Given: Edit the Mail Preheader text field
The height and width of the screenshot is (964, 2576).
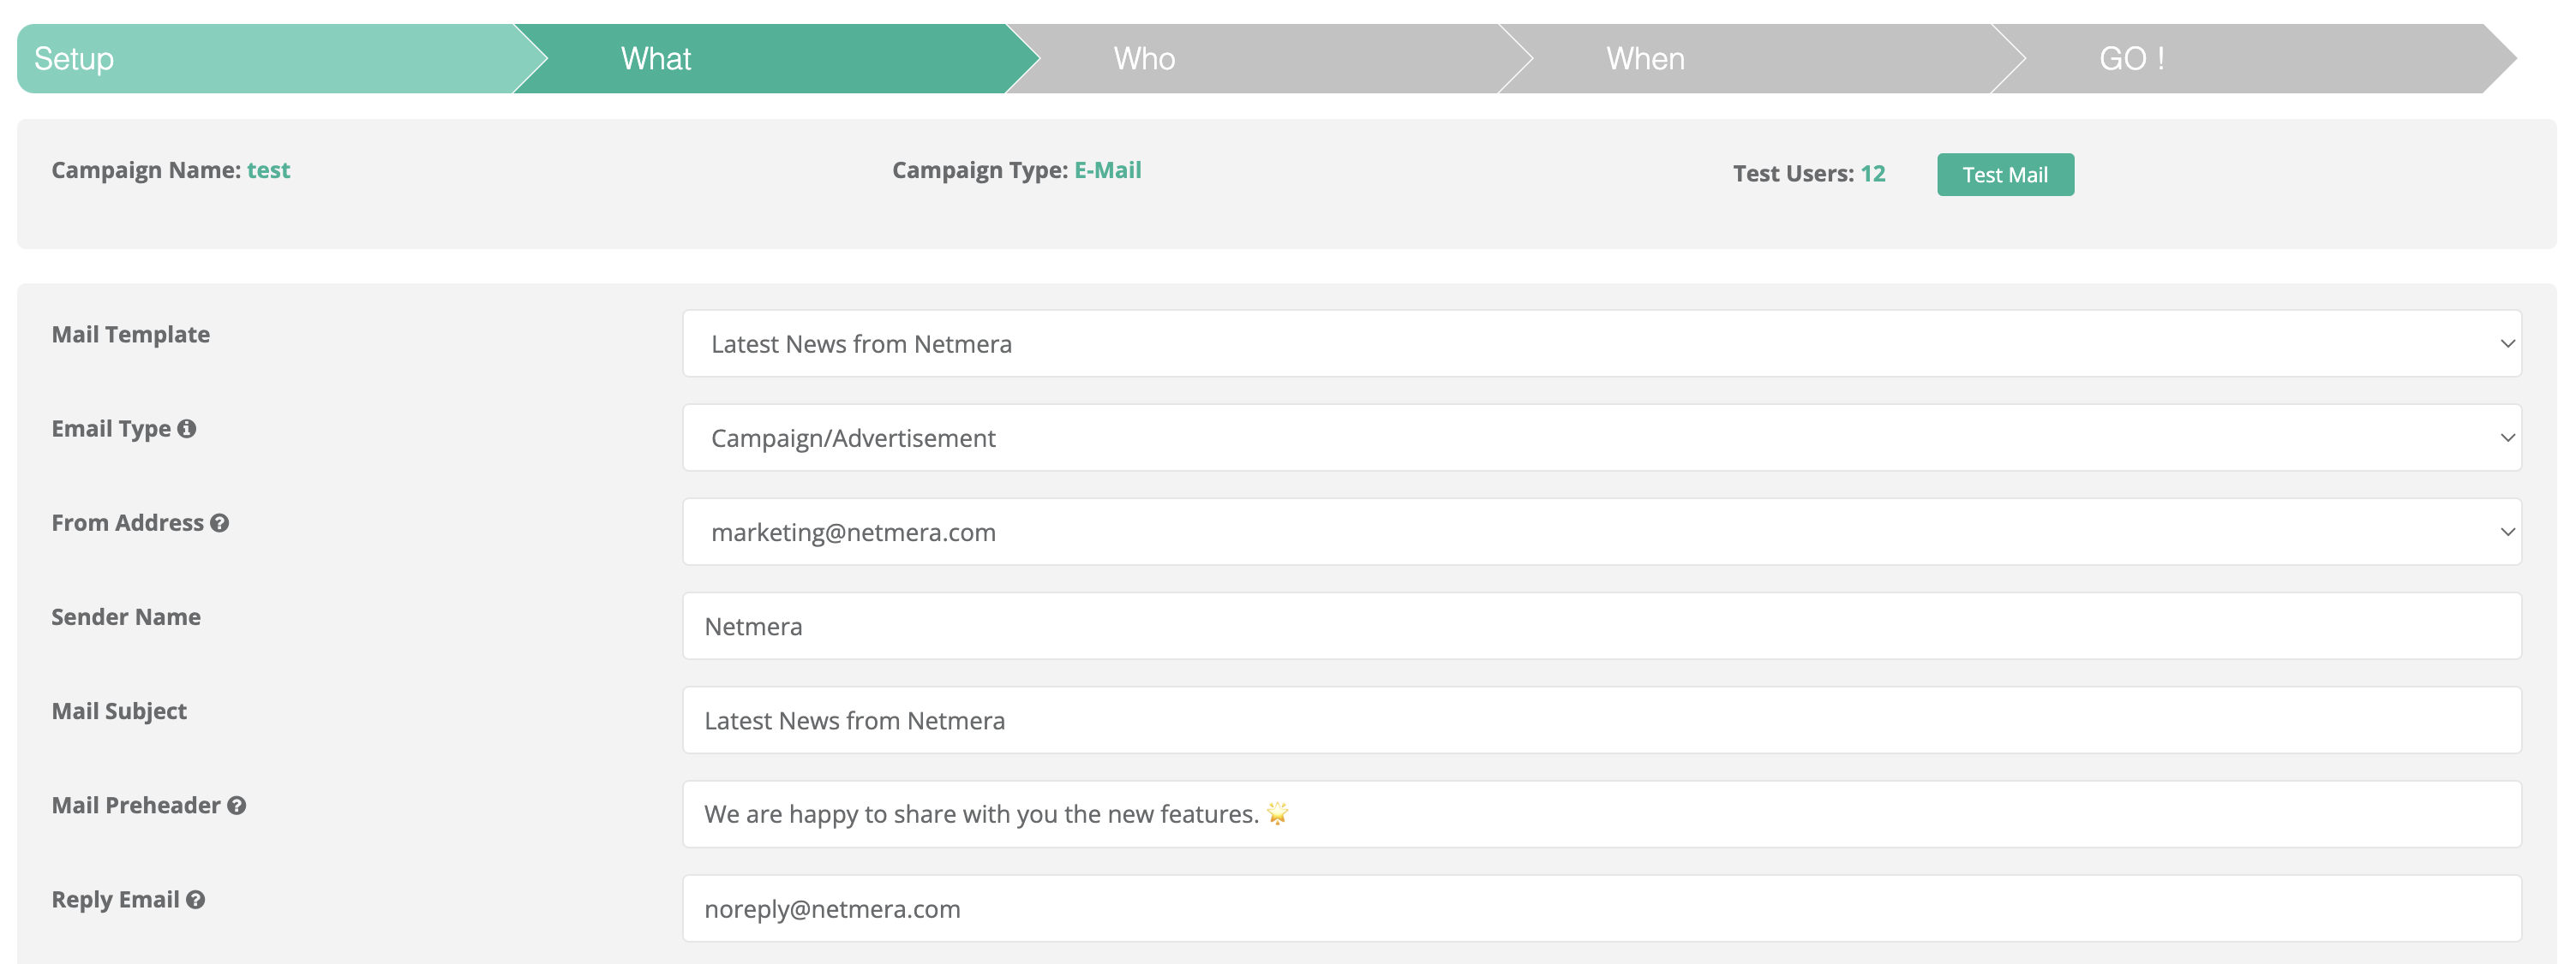Looking at the screenshot, I should tap(1601, 814).
